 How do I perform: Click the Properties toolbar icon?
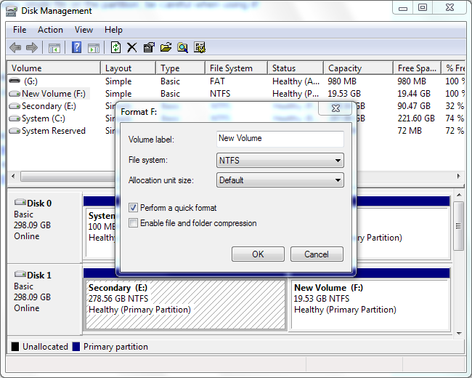tap(149, 47)
